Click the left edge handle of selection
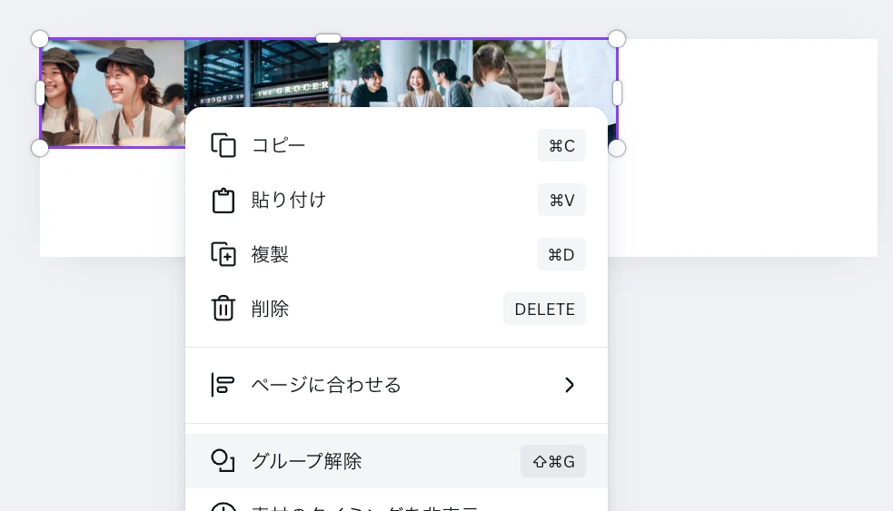 point(40,93)
